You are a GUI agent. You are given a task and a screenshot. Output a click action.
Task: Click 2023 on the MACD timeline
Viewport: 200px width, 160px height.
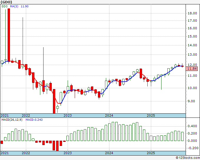click(x=68, y=153)
